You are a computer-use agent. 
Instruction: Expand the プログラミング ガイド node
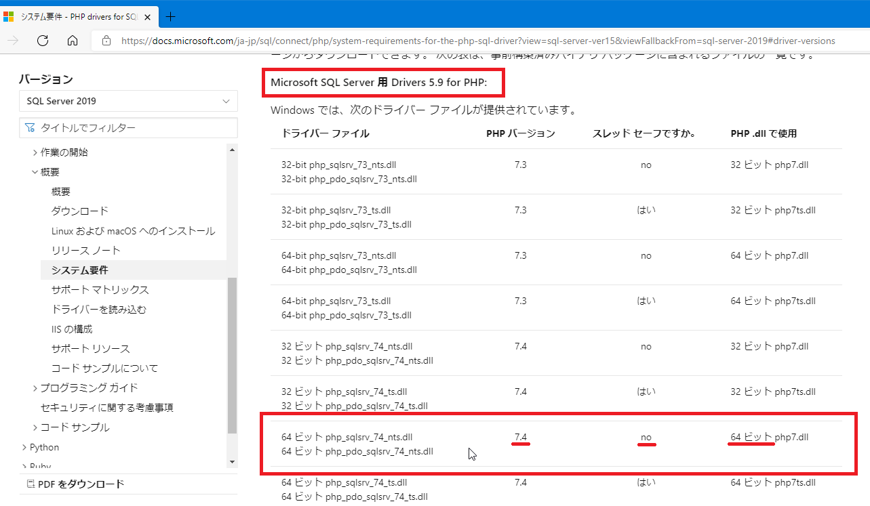(35, 388)
